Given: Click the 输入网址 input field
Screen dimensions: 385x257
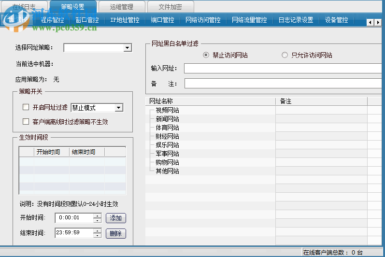Looking at the screenshot, I should coord(283,69).
